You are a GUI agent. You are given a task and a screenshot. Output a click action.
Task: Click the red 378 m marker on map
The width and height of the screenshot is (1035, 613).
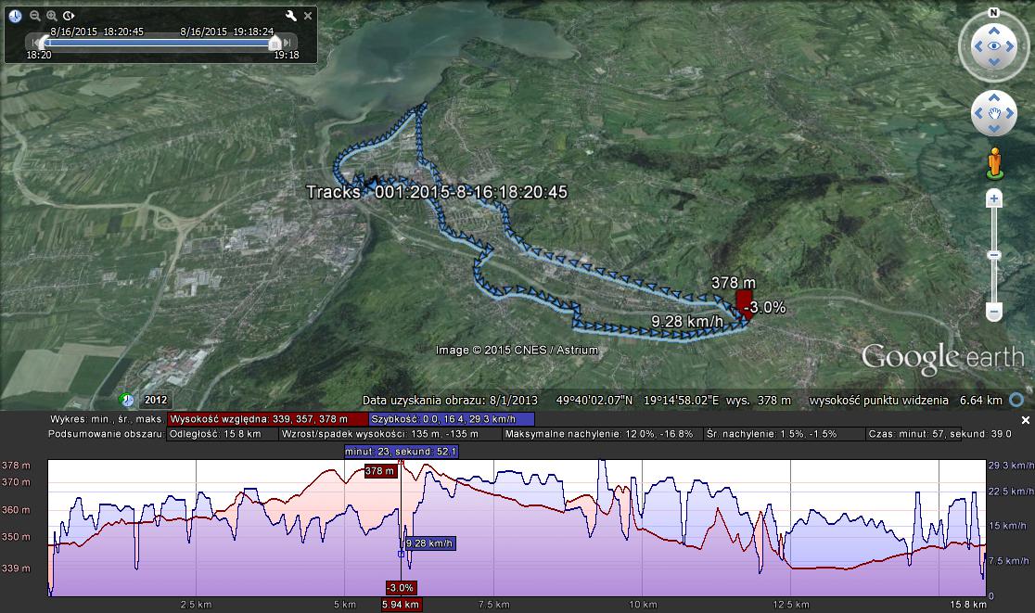(x=744, y=303)
